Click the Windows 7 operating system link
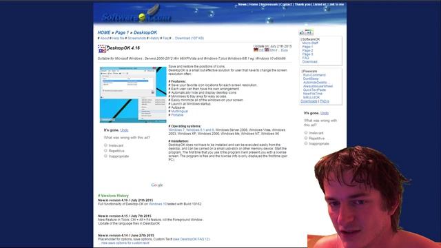This screenshot has height=248, width=441. 176,130
